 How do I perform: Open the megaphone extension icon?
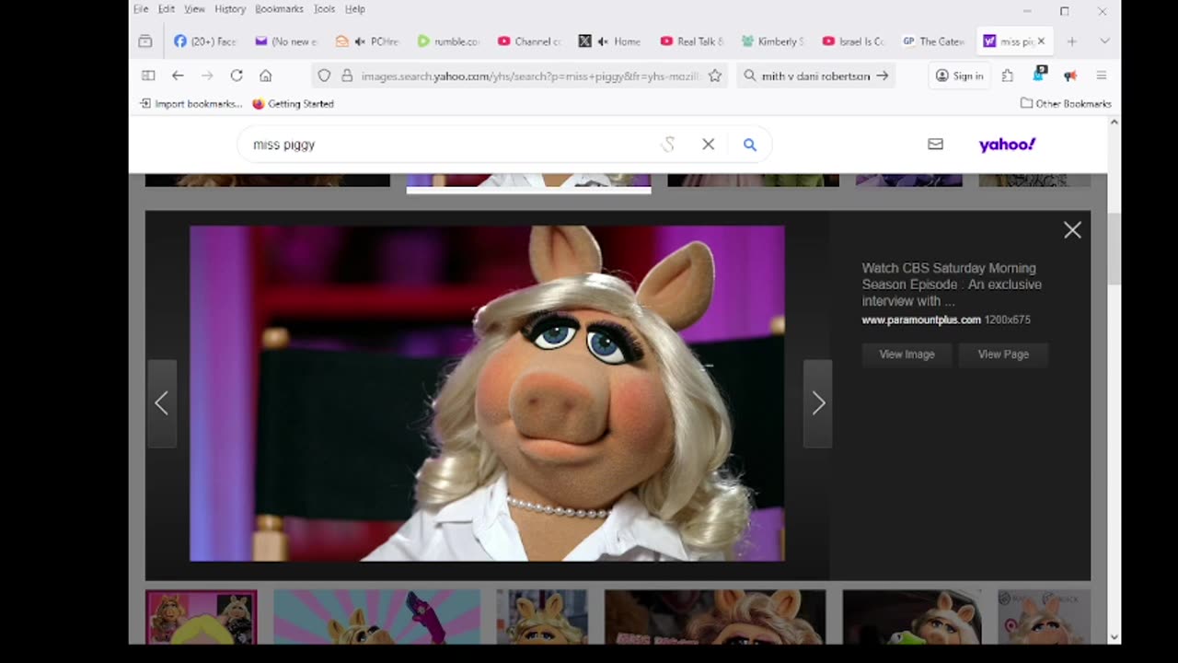click(x=1070, y=76)
